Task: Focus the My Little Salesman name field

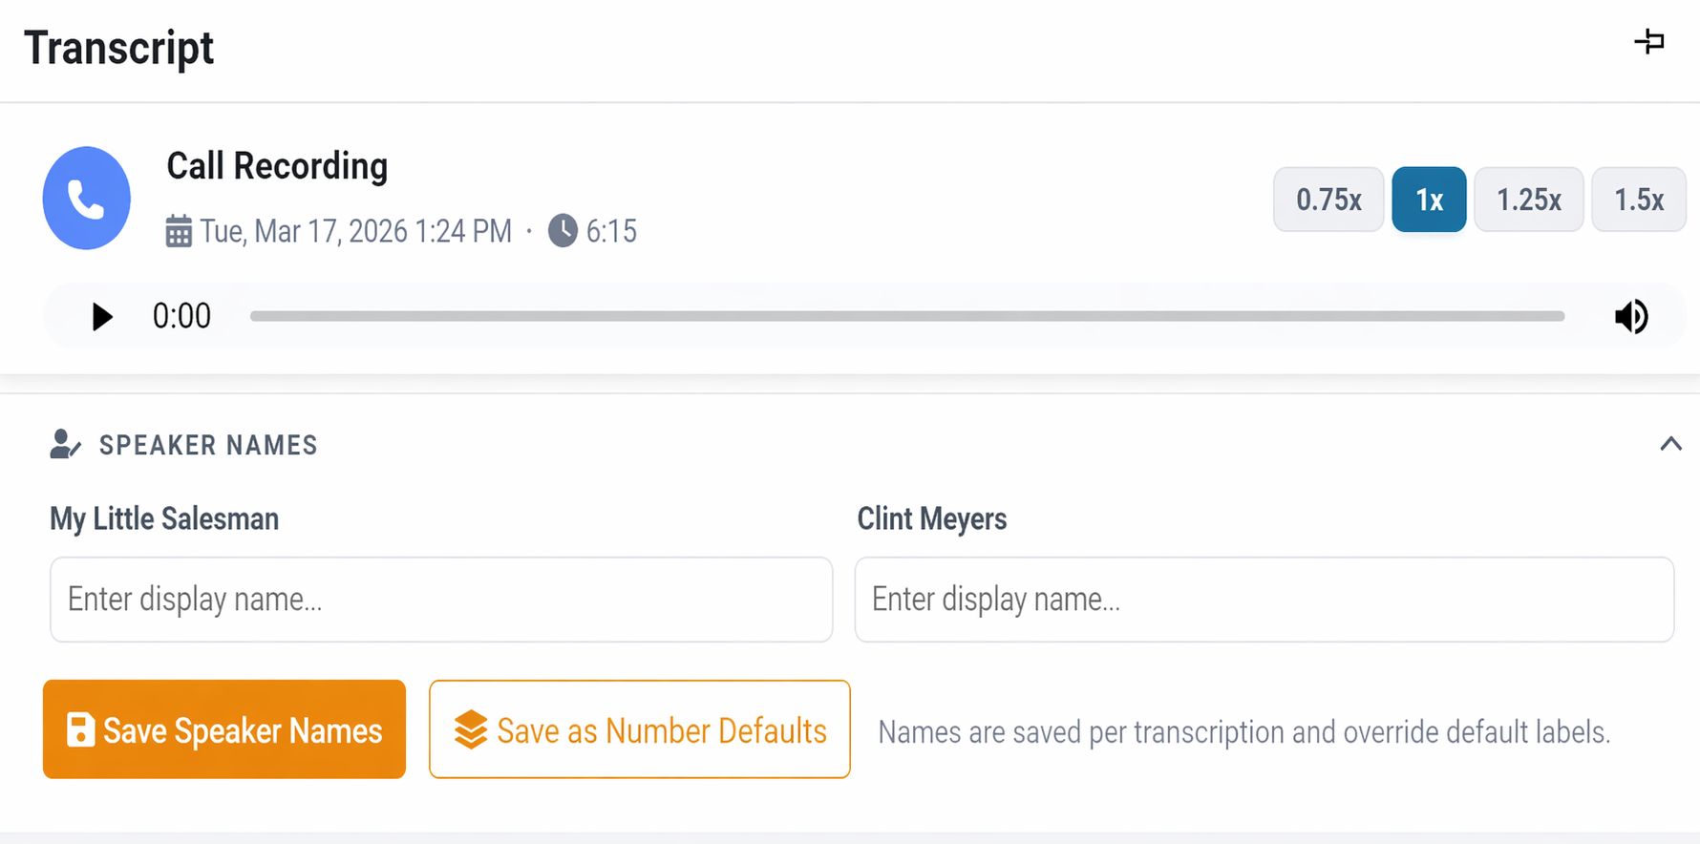Action: (x=441, y=600)
